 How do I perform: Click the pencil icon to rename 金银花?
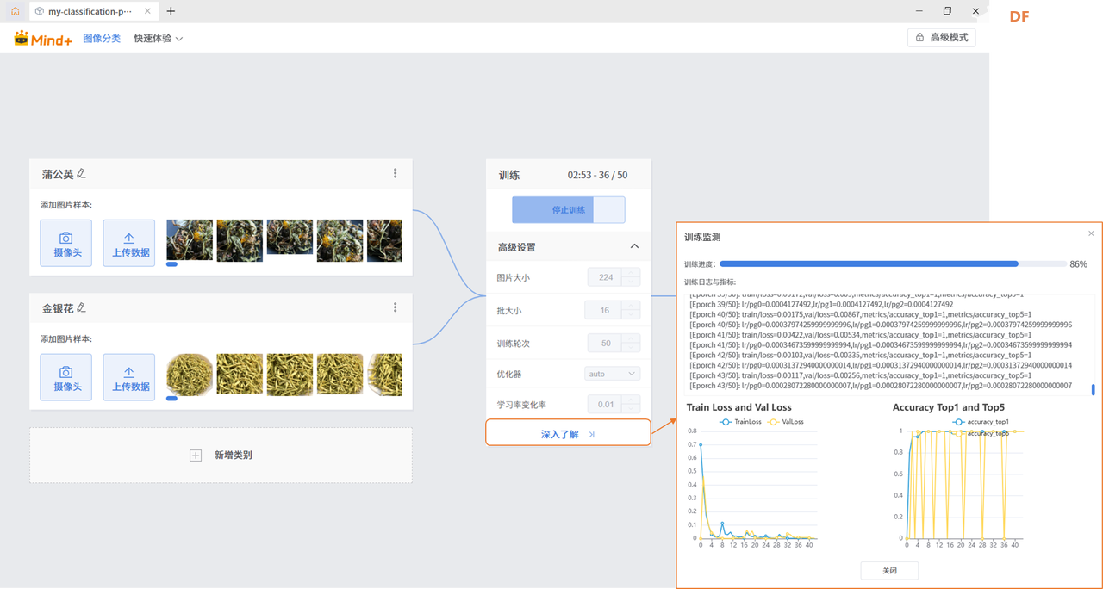pos(81,307)
